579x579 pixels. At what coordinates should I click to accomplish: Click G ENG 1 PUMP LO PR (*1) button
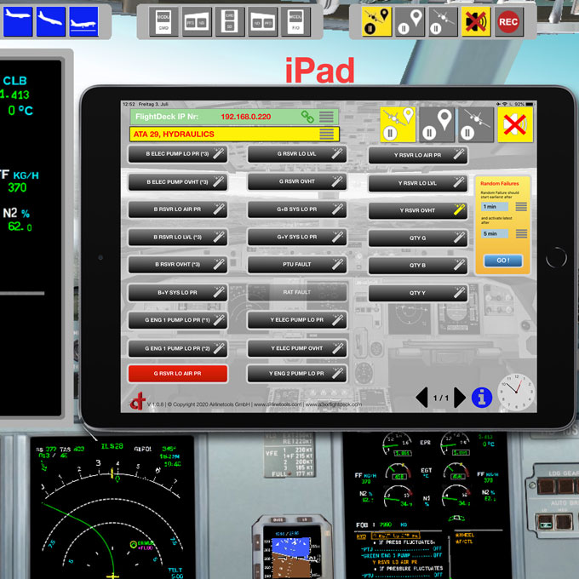pos(178,320)
